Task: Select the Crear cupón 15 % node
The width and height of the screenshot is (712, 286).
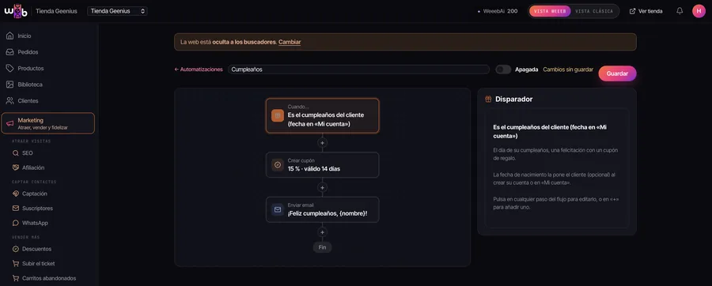Action: [x=323, y=165]
